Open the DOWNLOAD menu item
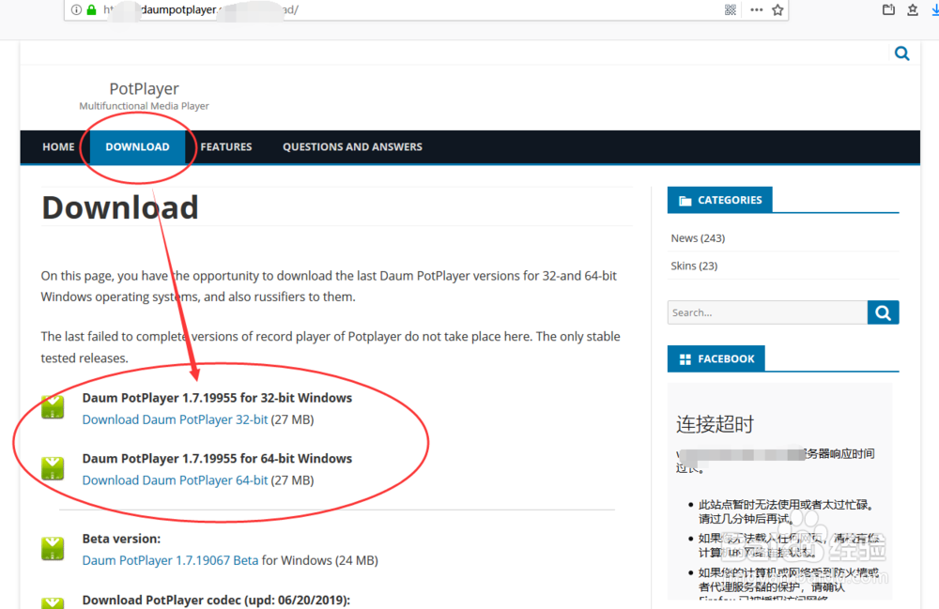Screen dimensions: 939x609 pyautogui.click(x=137, y=146)
